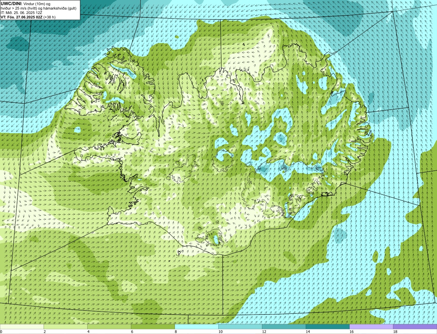Click the '0' label on the wind scale
Screen dimensions: 437x334
tap(1, 332)
